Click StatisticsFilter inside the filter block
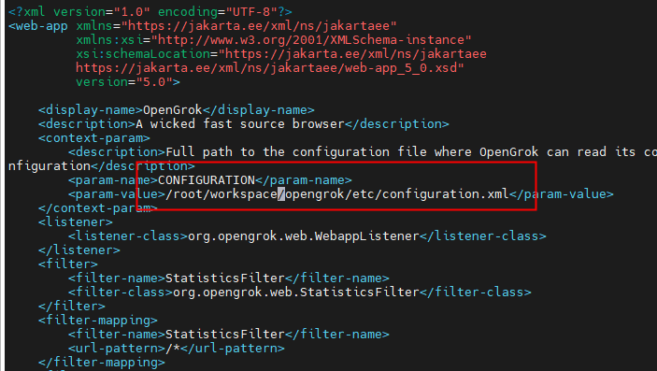This screenshot has height=371, width=657. click(x=225, y=278)
